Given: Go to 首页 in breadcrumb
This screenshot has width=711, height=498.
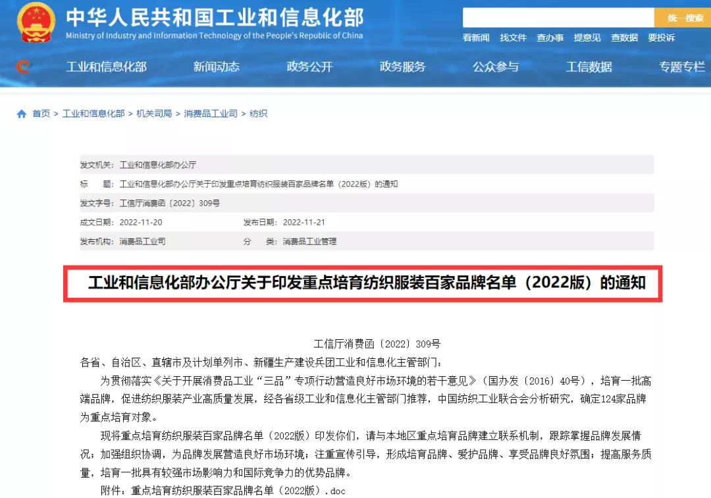Looking at the screenshot, I should coord(41,114).
